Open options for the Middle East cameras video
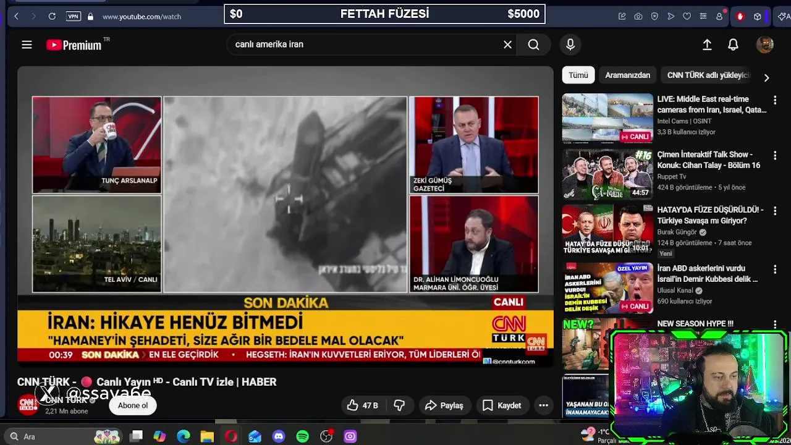Viewport: 791px width, 445px height. [775, 100]
